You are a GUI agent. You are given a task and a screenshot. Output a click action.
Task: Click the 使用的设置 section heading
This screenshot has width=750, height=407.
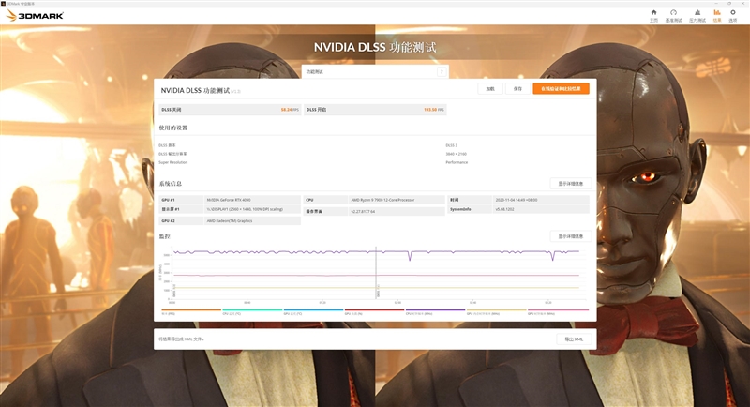coord(173,128)
